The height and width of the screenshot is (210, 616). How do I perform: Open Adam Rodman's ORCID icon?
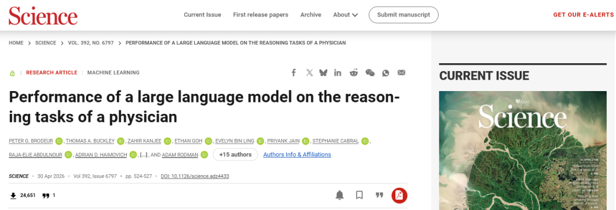coord(204,155)
